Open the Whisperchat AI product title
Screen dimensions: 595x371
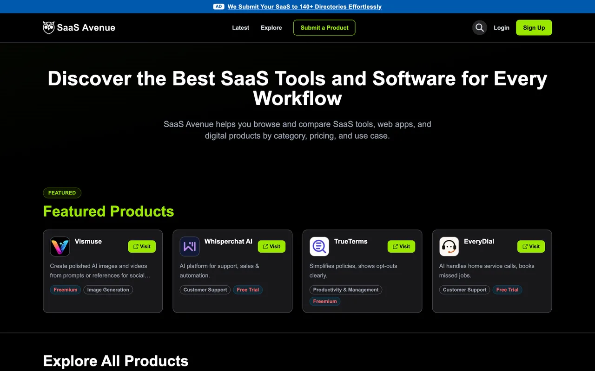[228, 241]
